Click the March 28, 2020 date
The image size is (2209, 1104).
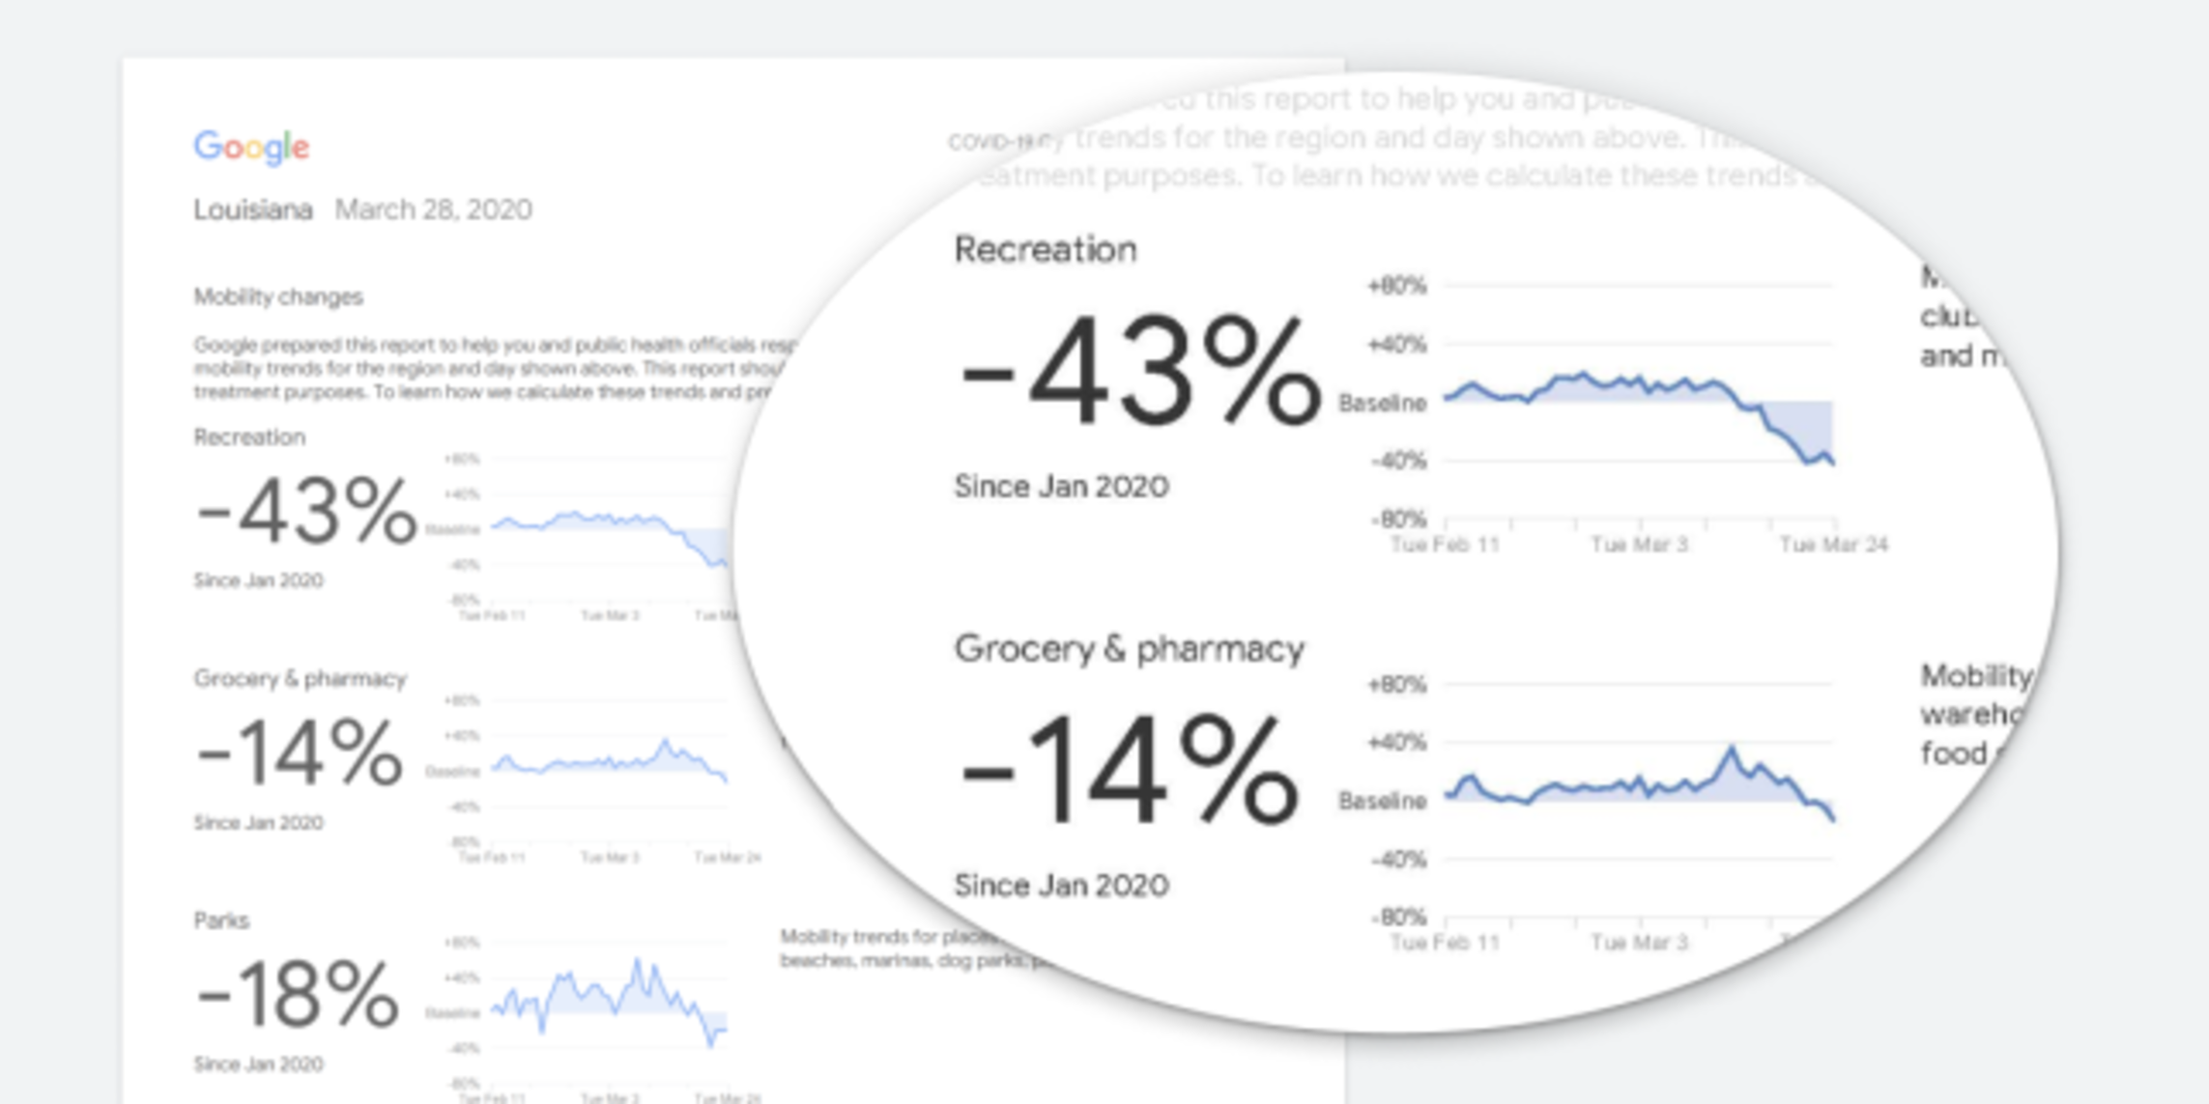[x=433, y=210]
